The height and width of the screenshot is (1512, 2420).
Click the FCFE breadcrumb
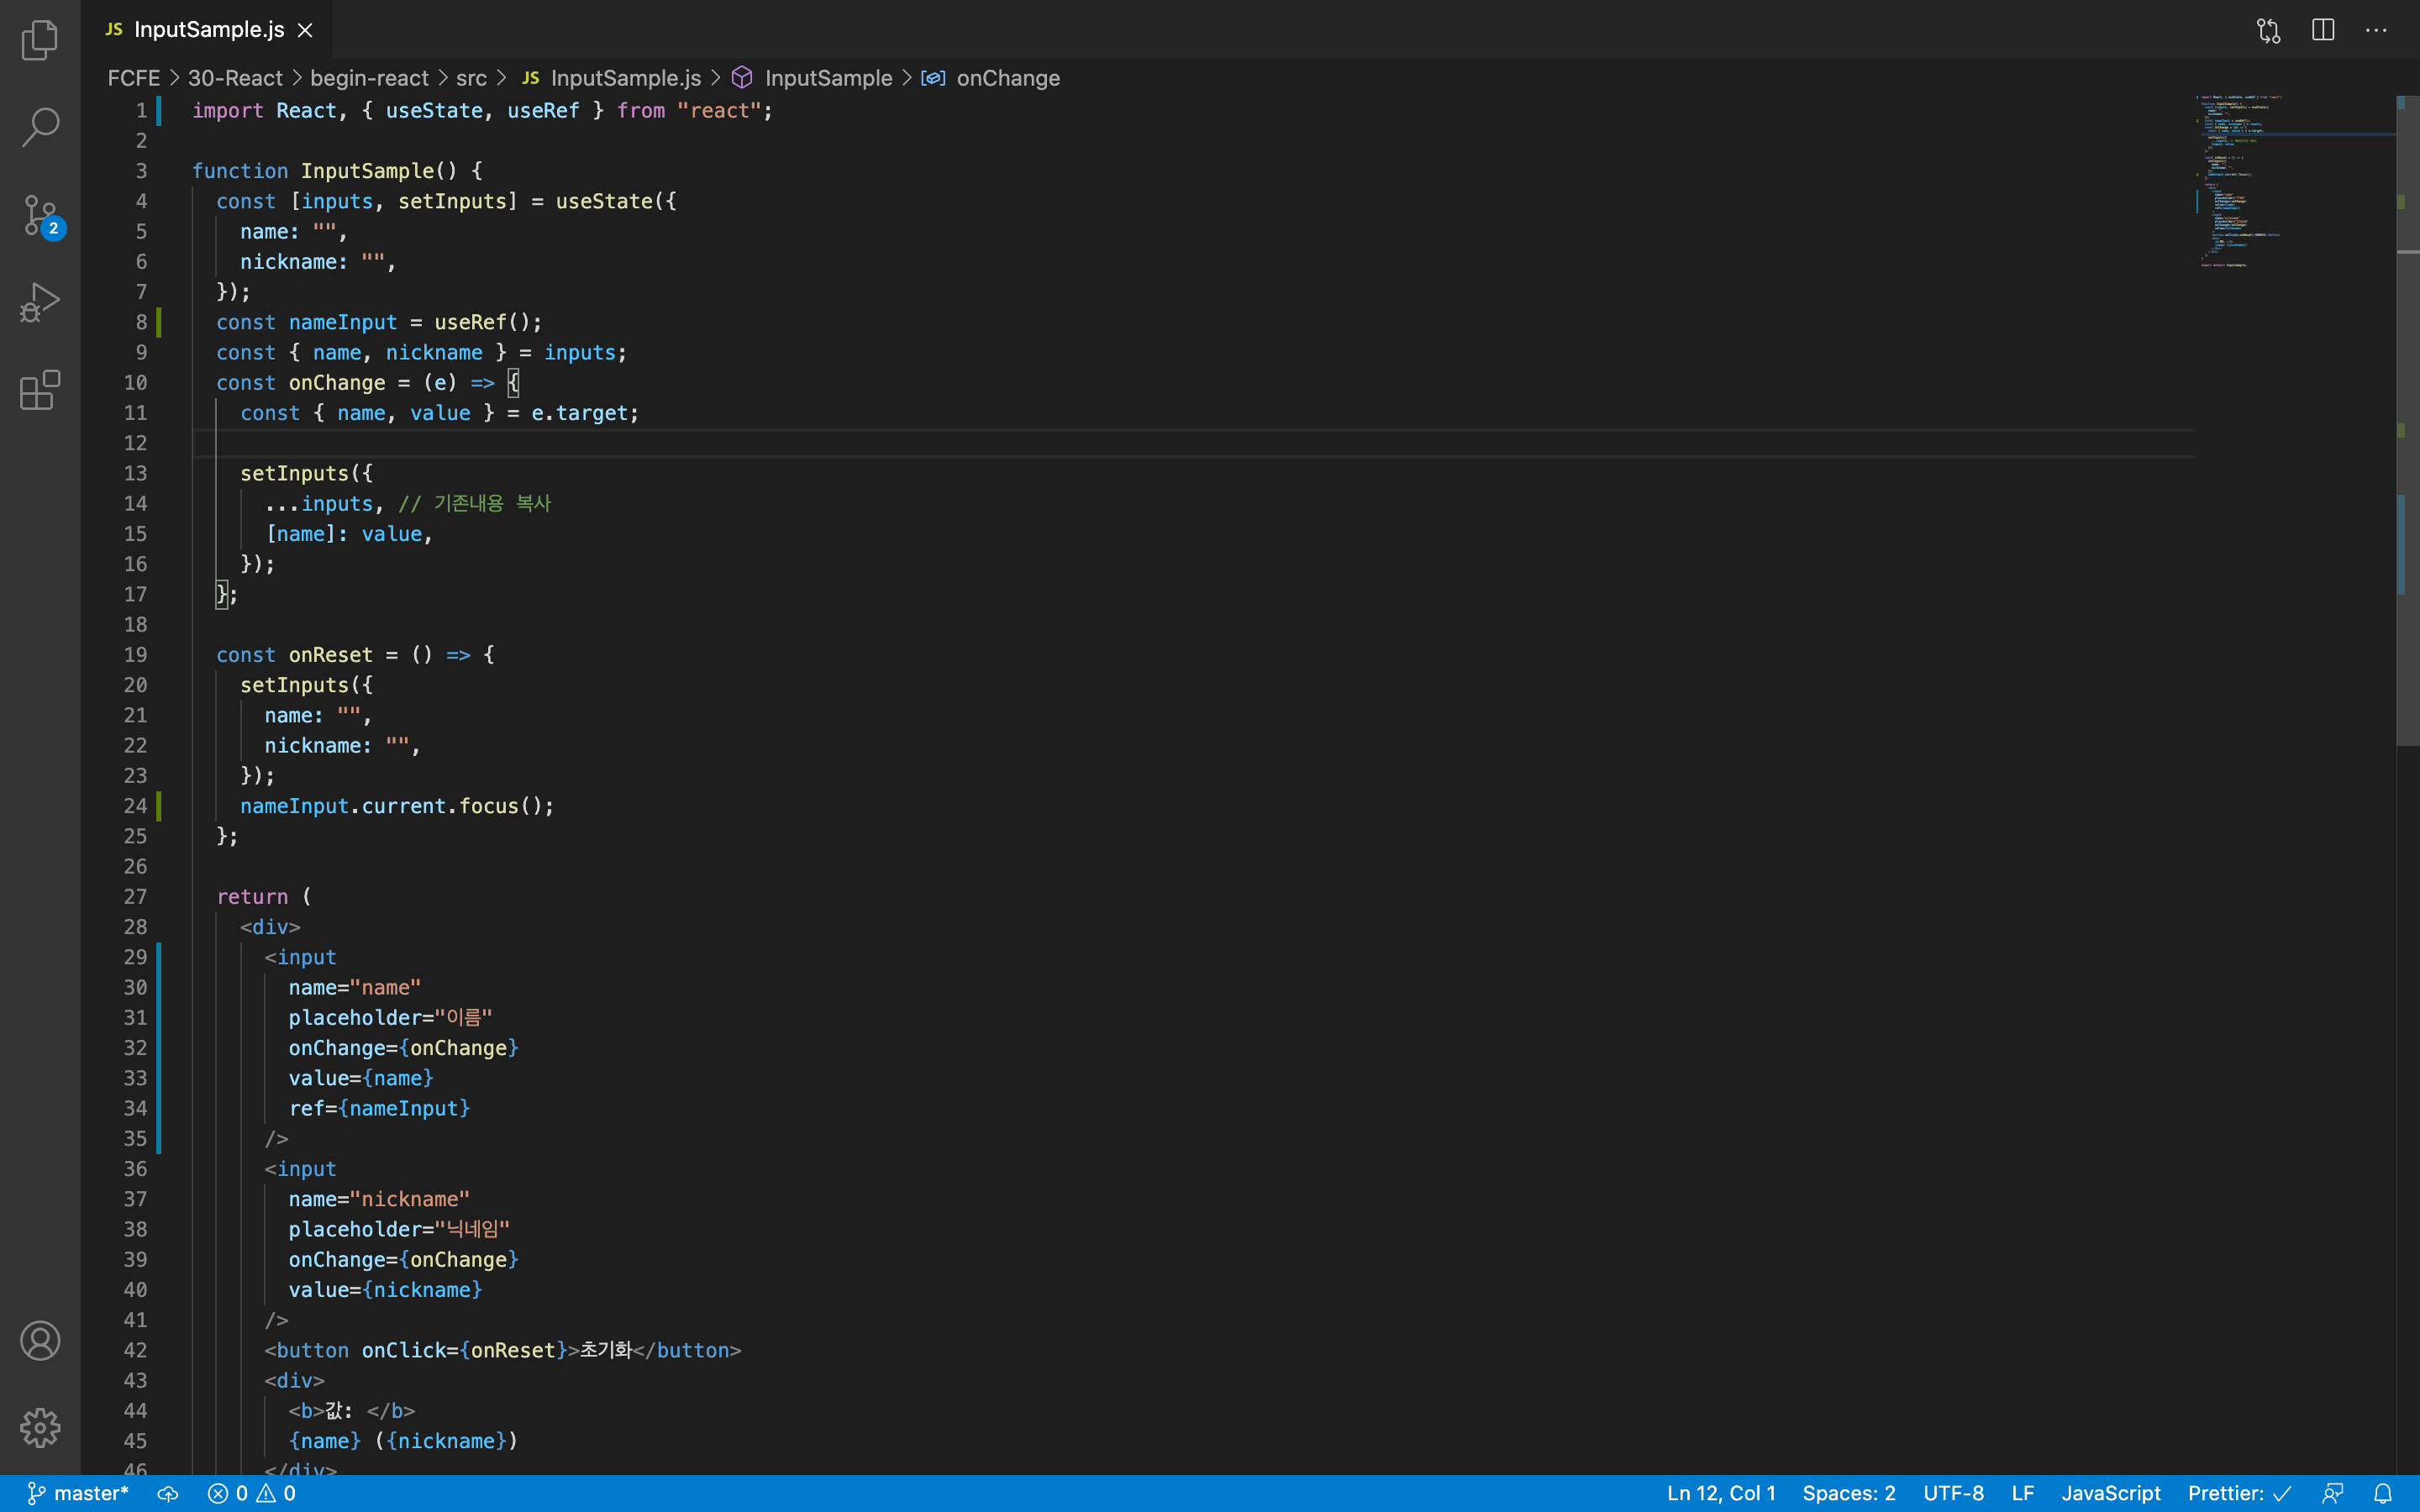pyautogui.click(x=134, y=78)
